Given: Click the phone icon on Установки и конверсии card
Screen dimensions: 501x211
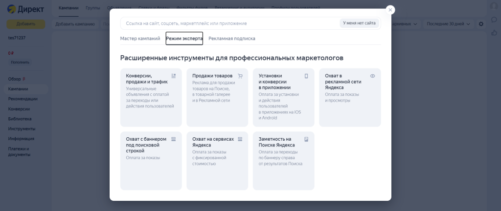Looking at the screenshot, I should (306, 76).
